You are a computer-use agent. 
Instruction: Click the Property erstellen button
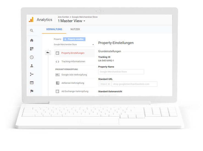click(x=74, y=39)
